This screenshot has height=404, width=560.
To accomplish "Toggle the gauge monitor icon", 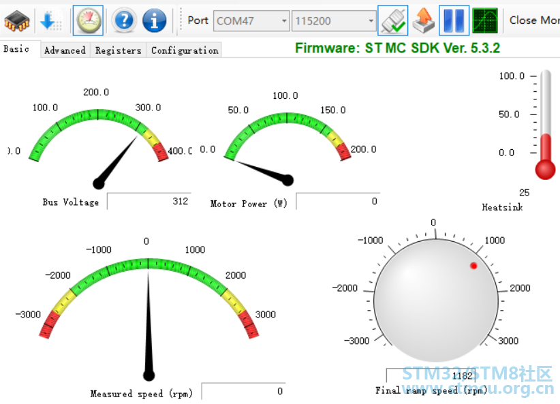I will pyautogui.click(x=88, y=20).
